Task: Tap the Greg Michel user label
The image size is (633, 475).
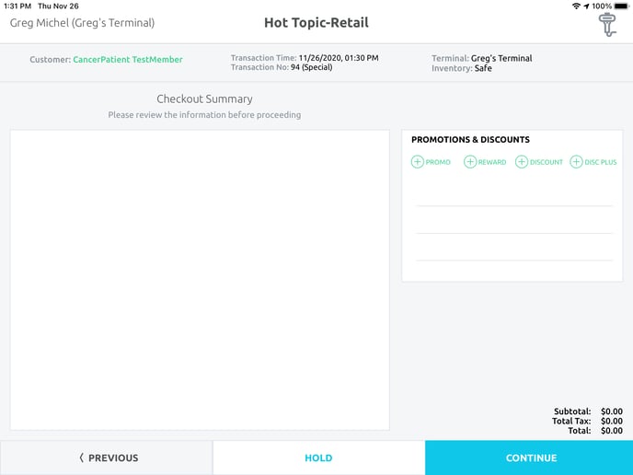Action: 82,23
